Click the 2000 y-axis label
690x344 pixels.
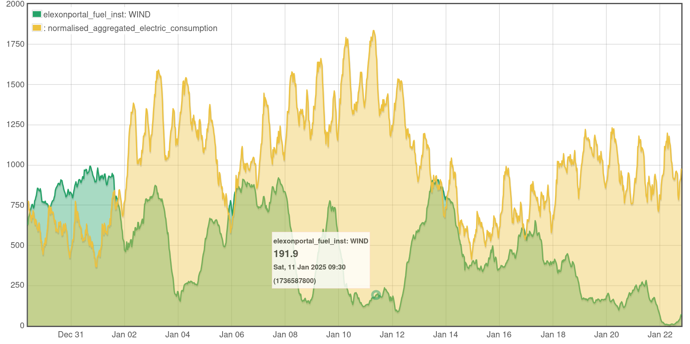pyautogui.click(x=15, y=4)
